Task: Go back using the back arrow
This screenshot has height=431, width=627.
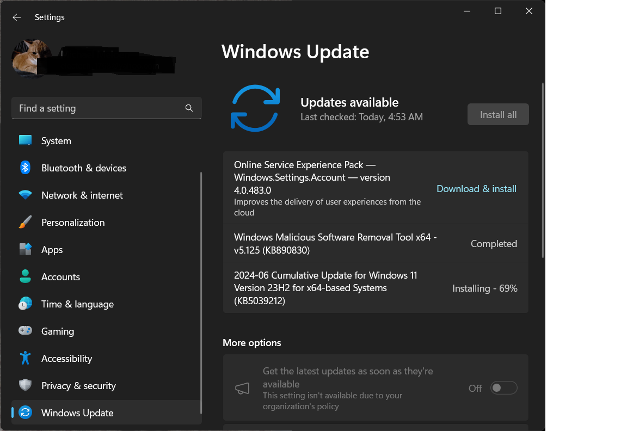Action: tap(17, 17)
